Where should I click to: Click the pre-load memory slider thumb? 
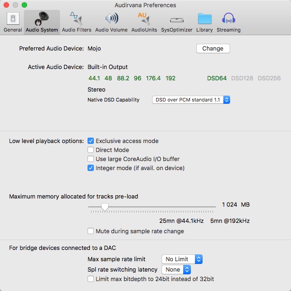click(105, 207)
